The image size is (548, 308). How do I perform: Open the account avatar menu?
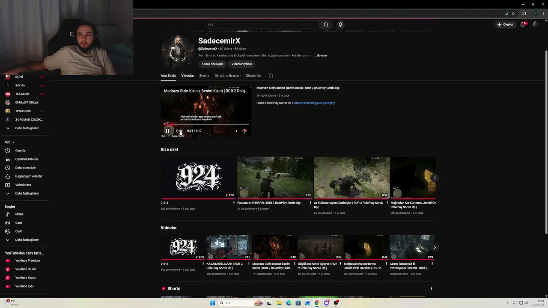point(535,24)
